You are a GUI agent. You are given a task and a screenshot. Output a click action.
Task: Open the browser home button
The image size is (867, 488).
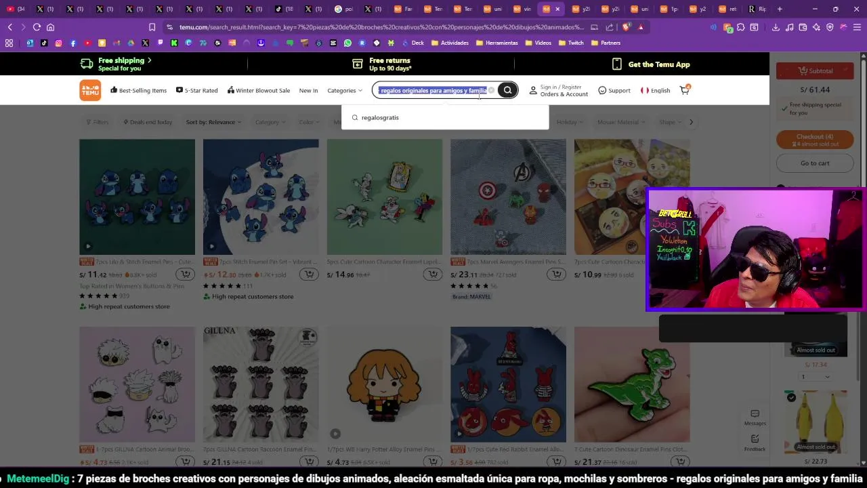[50, 27]
